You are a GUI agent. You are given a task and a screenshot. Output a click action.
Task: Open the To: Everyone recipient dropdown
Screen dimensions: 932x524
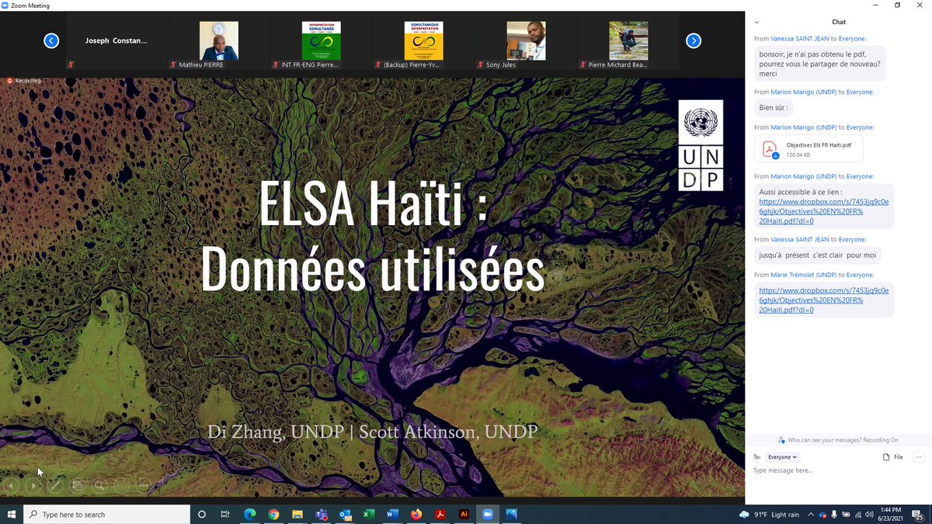[x=782, y=457]
